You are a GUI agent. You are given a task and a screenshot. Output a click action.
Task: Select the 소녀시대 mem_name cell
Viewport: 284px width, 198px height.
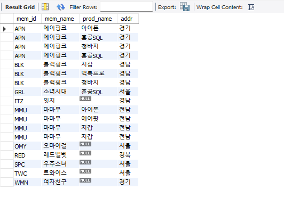(x=60, y=92)
